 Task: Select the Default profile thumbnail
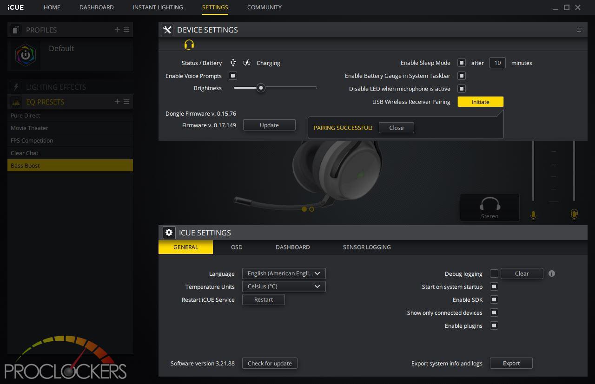pos(25,55)
